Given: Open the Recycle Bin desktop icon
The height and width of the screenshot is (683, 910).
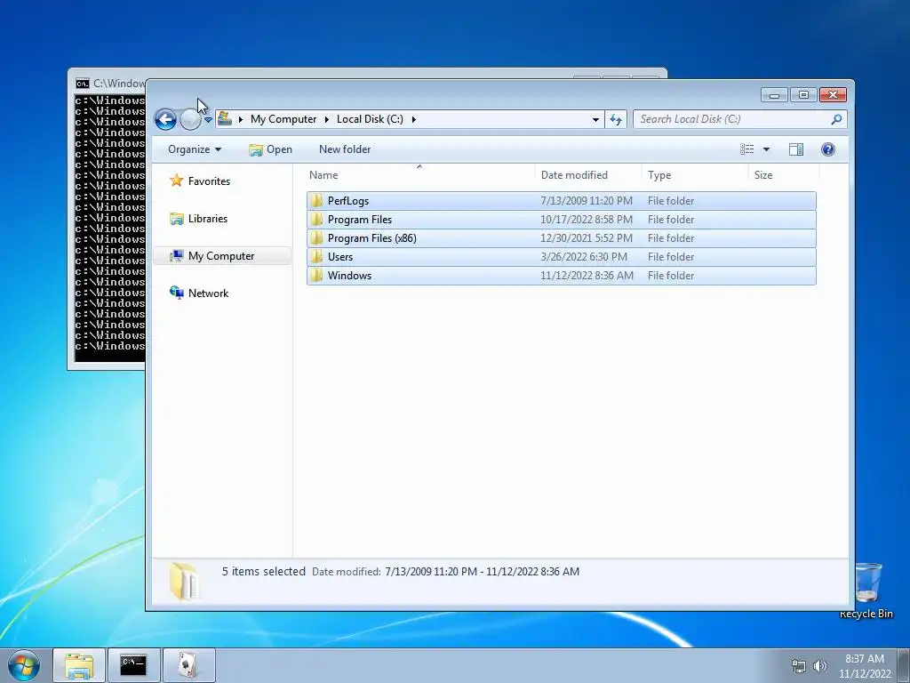Looking at the screenshot, I should (x=867, y=591).
